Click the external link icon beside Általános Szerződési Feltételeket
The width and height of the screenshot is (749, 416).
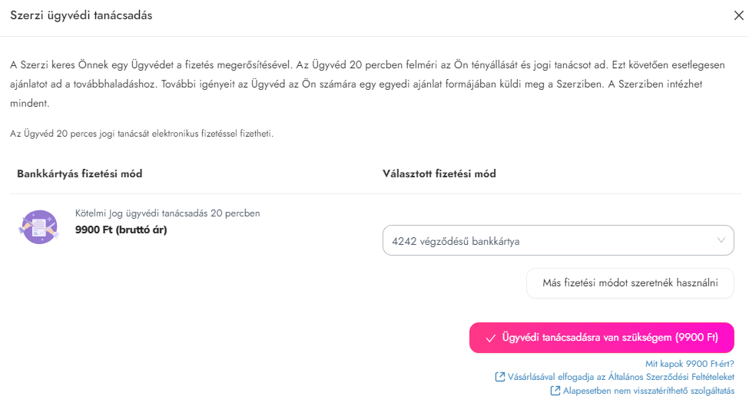coord(500,377)
